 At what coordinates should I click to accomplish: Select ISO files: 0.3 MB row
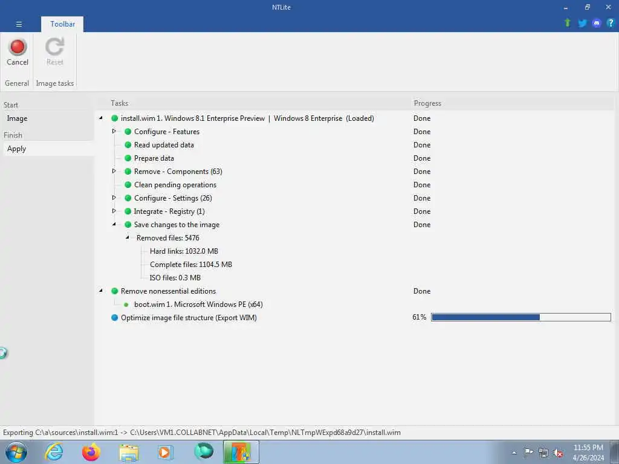[x=175, y=278]
